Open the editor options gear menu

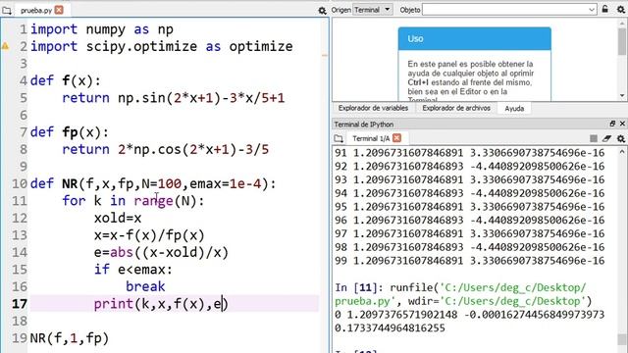[x=322, y=11]
